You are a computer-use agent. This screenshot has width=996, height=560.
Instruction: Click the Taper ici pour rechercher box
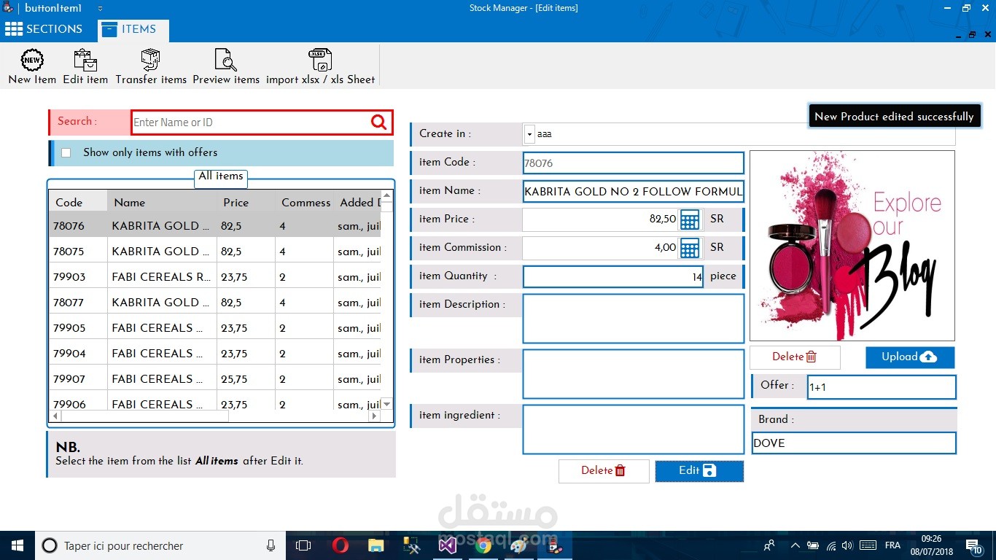point(160,545)
